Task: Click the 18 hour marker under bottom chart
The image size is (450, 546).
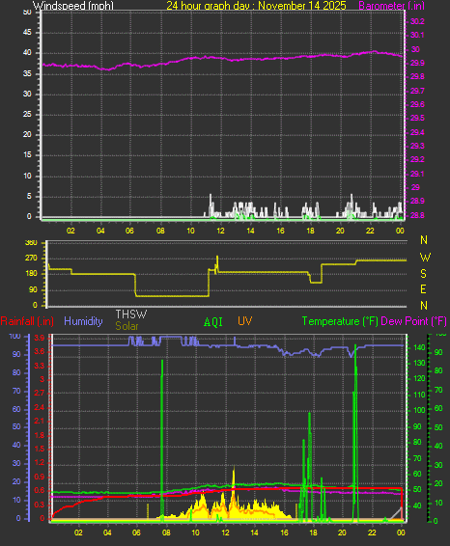Action: (x=314, y=532)
